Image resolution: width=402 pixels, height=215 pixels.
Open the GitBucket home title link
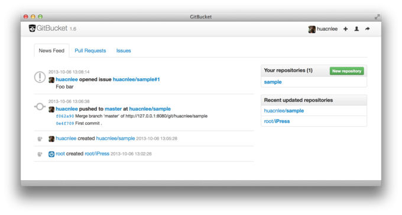point(52,28)
